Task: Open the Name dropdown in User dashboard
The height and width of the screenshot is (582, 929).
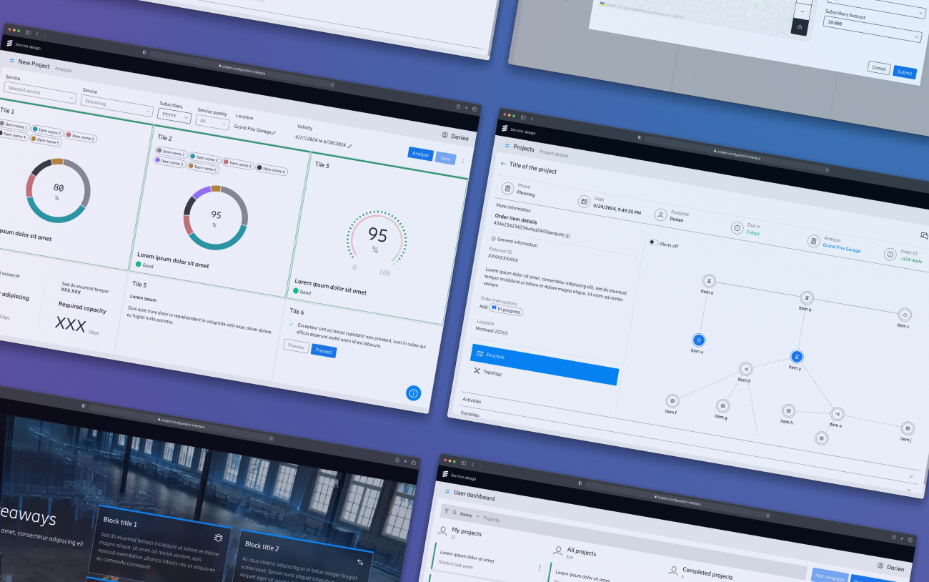Action: pos(468,516)
